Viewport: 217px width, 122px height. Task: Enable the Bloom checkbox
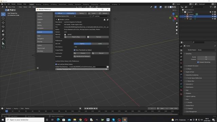coord(186,69)
